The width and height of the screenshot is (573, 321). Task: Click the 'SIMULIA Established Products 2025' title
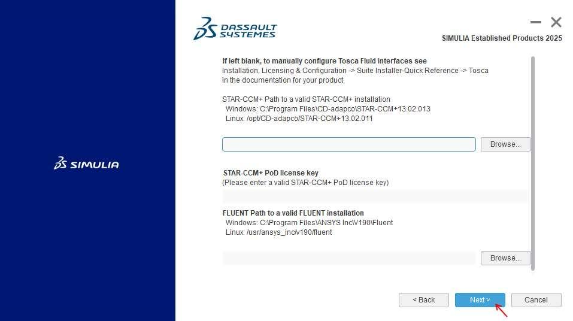[502, 38]
